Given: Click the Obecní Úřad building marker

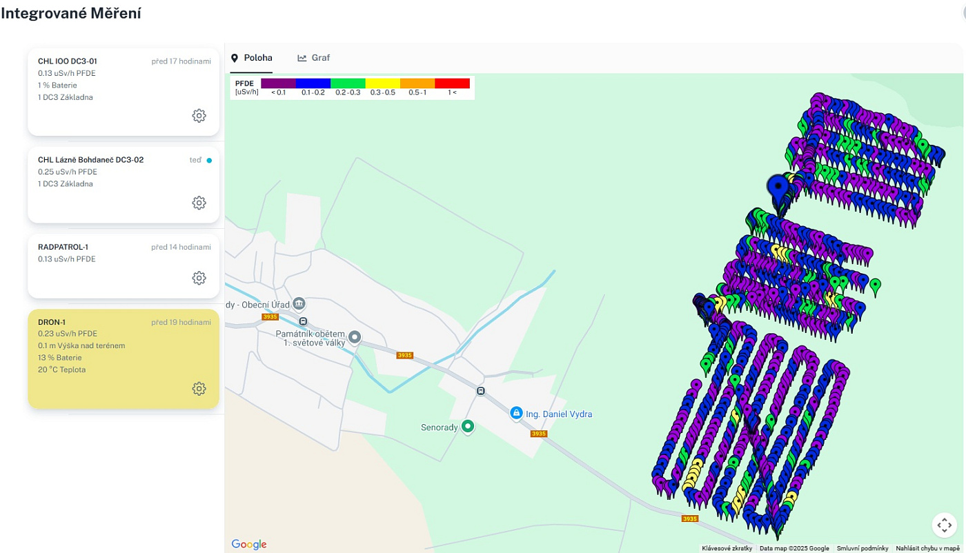Looking at the screenshot, I should (299, 303).
